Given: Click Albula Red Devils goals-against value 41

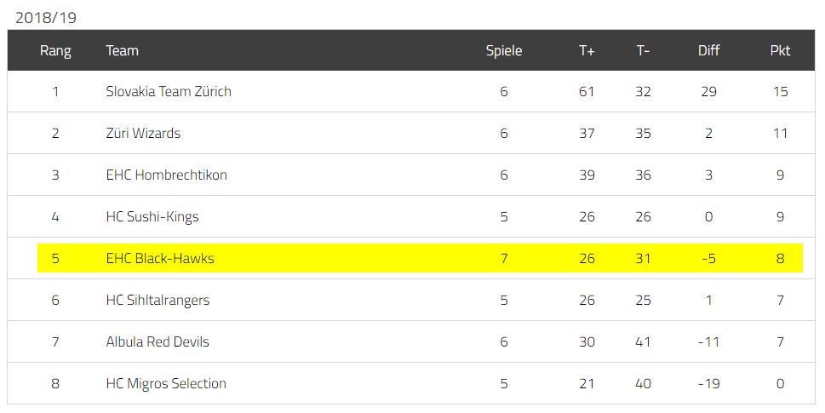Looking at the screenshot, I should coord(643,341).
